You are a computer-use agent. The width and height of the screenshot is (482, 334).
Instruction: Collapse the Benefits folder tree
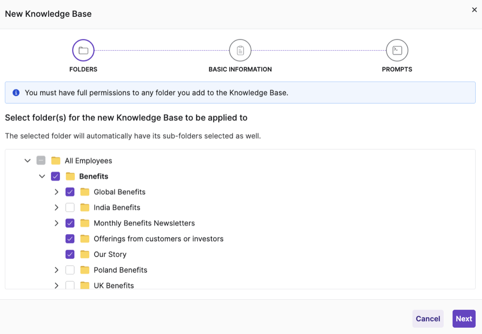tap(42, 176)
